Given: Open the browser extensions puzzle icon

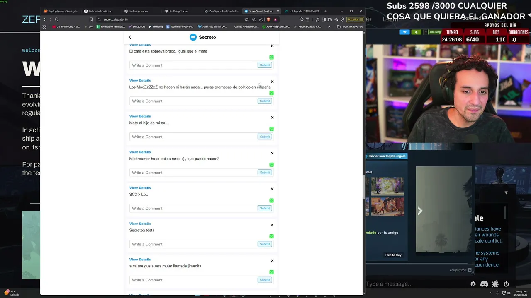Looking at the screenshot, I should click(301, 19).
